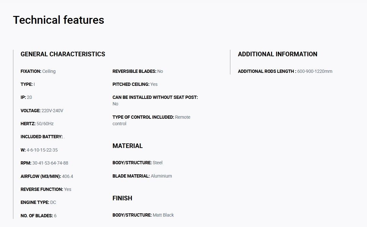Click the W 4-6-10-15-22-35 wattage entry
Image resolution: width=367 pixels, height=227 pixels.
[x=39, y=150]
